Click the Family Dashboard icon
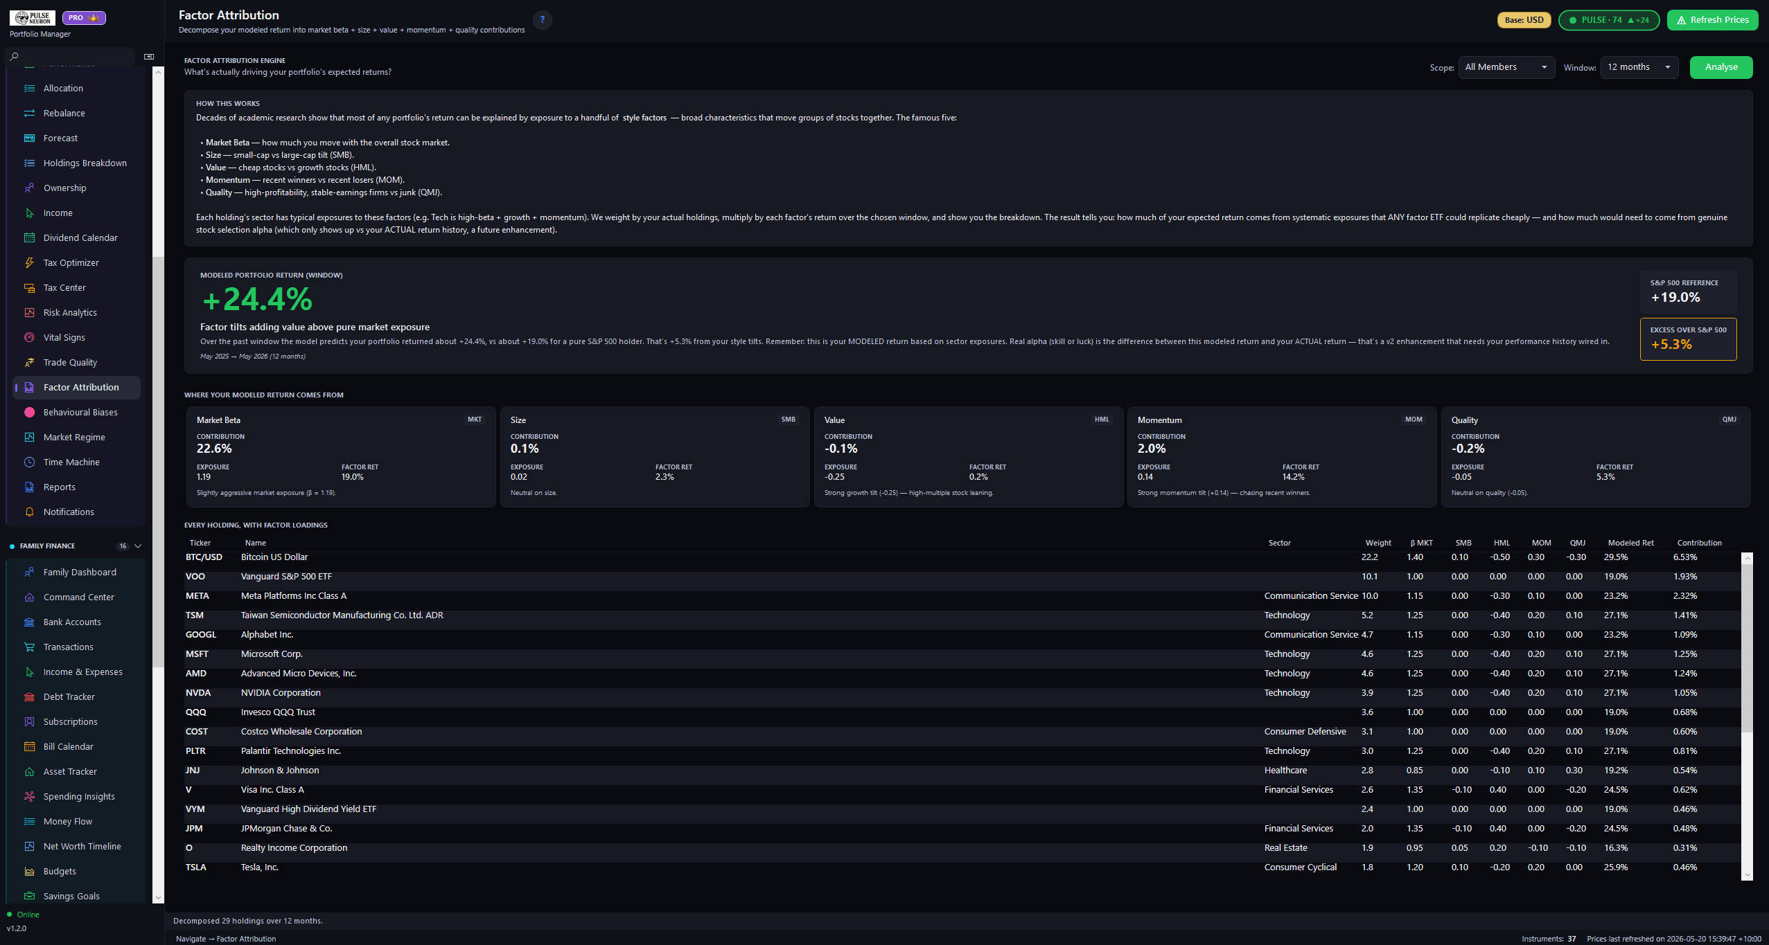The image size is (1769, 945). tap(29, 572)
